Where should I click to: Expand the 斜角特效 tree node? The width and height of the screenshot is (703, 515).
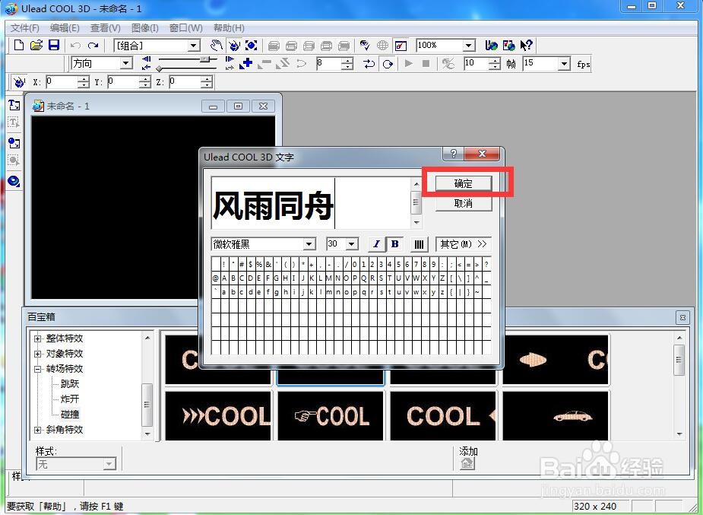click(38, 430)
